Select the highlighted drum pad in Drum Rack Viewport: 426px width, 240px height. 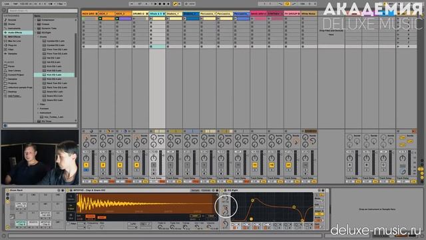click(x=21, y=223)
